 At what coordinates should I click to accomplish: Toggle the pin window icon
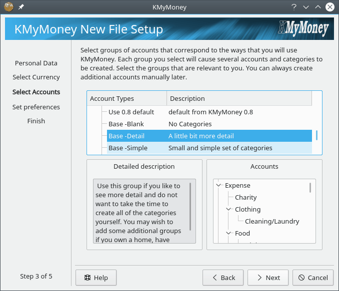(21, 7)
